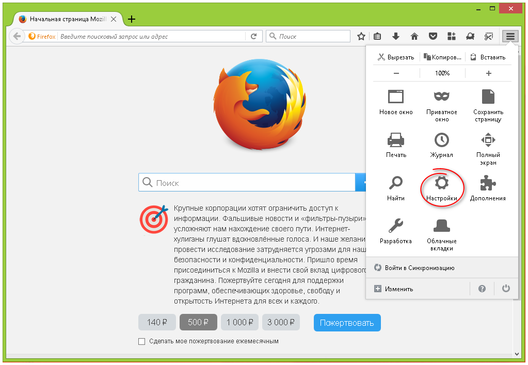
Task: Click the Пожертвовать button
Action: point(347,323)
